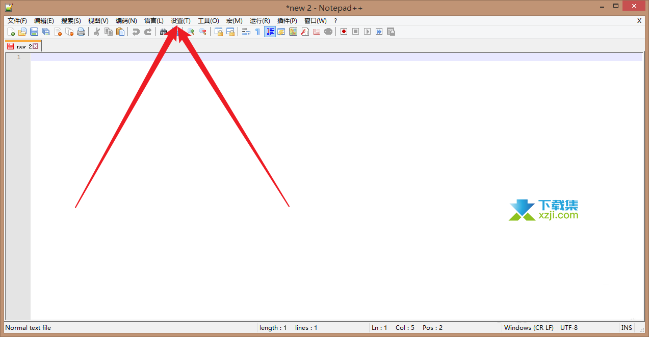The height and width of the screenshot is (337, 649).
Task: Close current document using toolbar icon
Action: pyautogui.click(x=58, y=32)
